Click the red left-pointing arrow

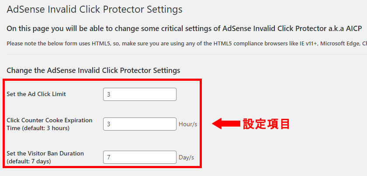click(x=225, y=124)
